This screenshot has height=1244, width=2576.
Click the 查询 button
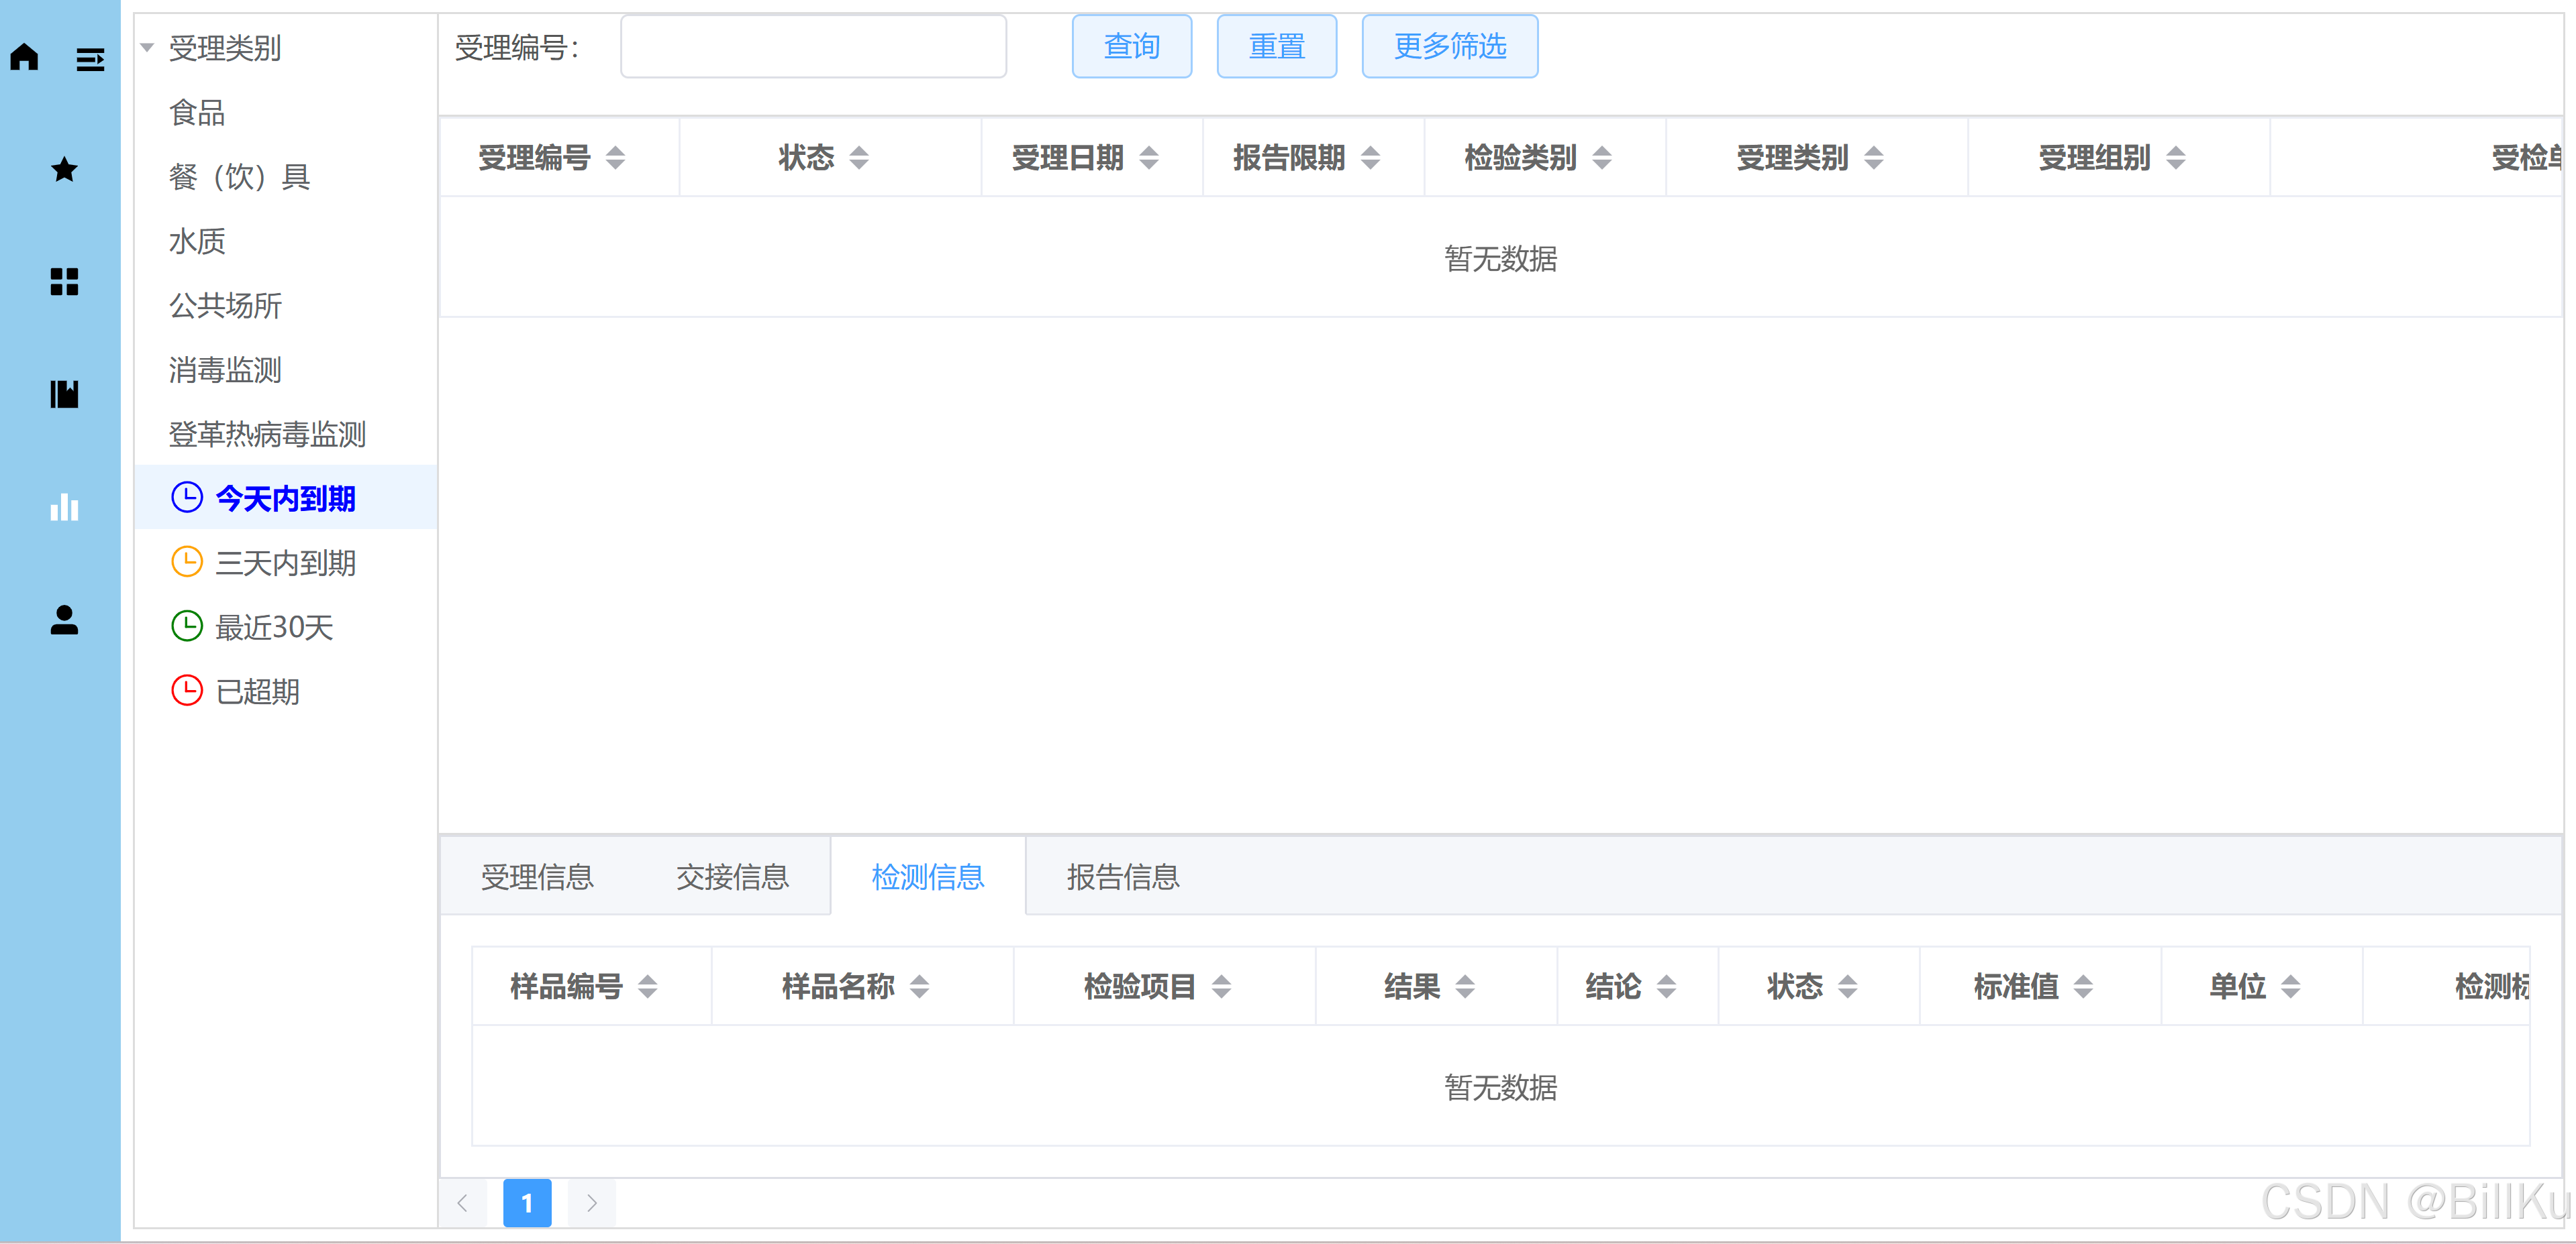[x=1131, y=47]
